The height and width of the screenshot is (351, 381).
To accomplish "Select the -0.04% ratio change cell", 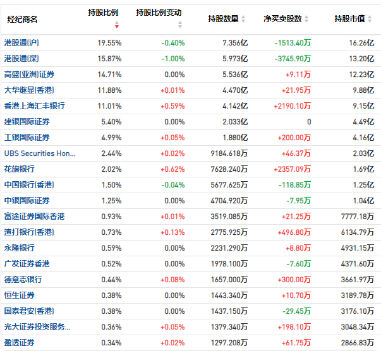I will [x=173, y=185].
